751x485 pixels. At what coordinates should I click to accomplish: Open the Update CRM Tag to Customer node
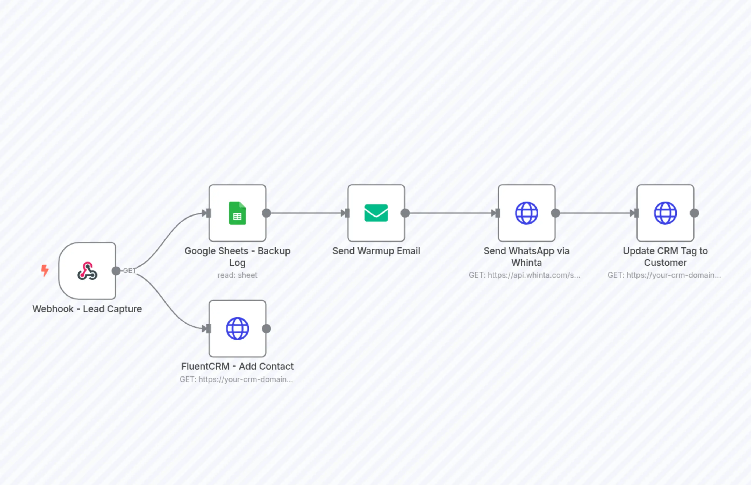pyautogui.click(x=665, y=213)
